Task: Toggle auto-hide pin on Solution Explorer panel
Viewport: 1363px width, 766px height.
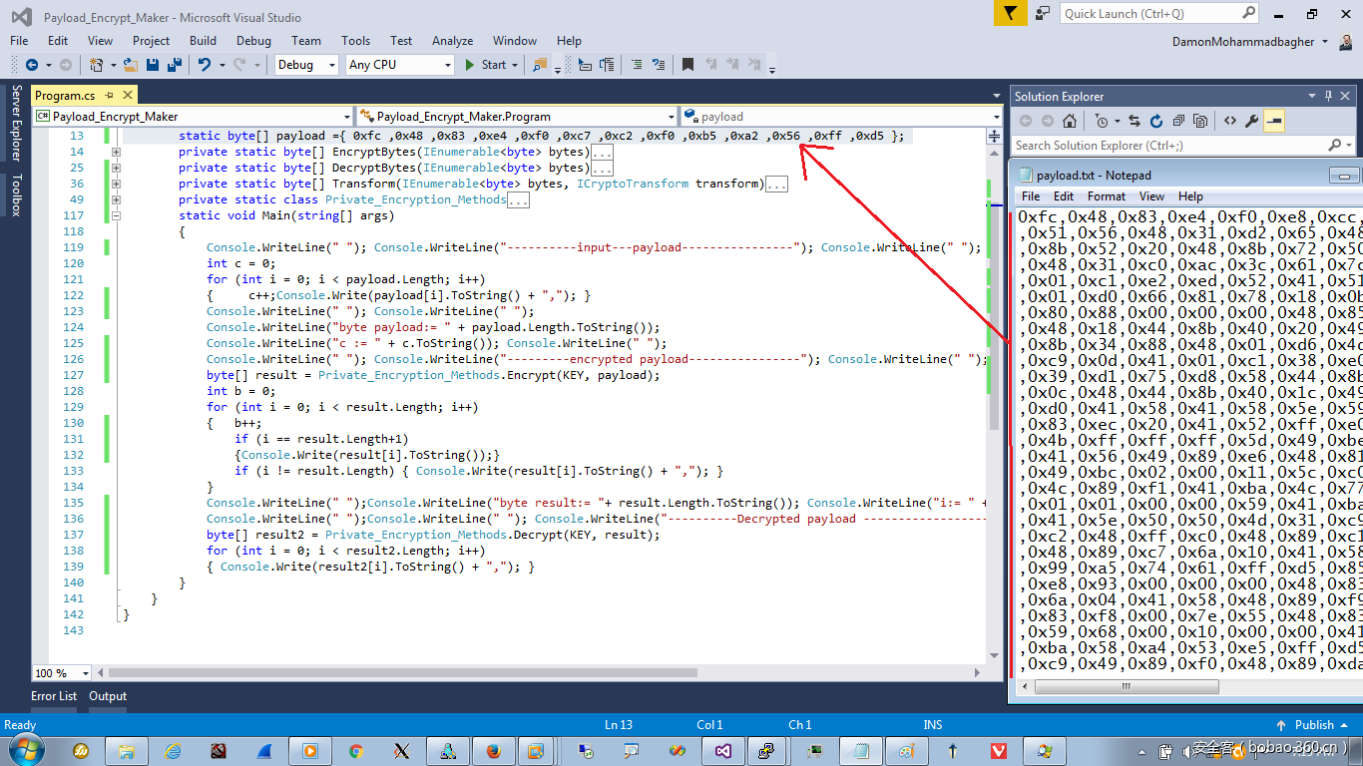Action: coord(1328,96)
